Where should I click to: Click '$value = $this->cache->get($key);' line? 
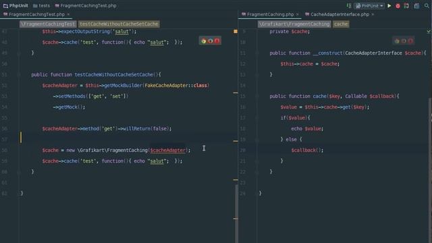coord(325,107)
